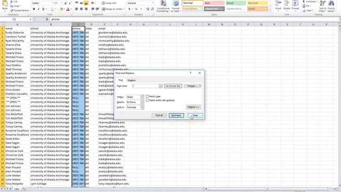Select column A header
The height and width of the screenshot is (192, 341).
tap(17, 25)
